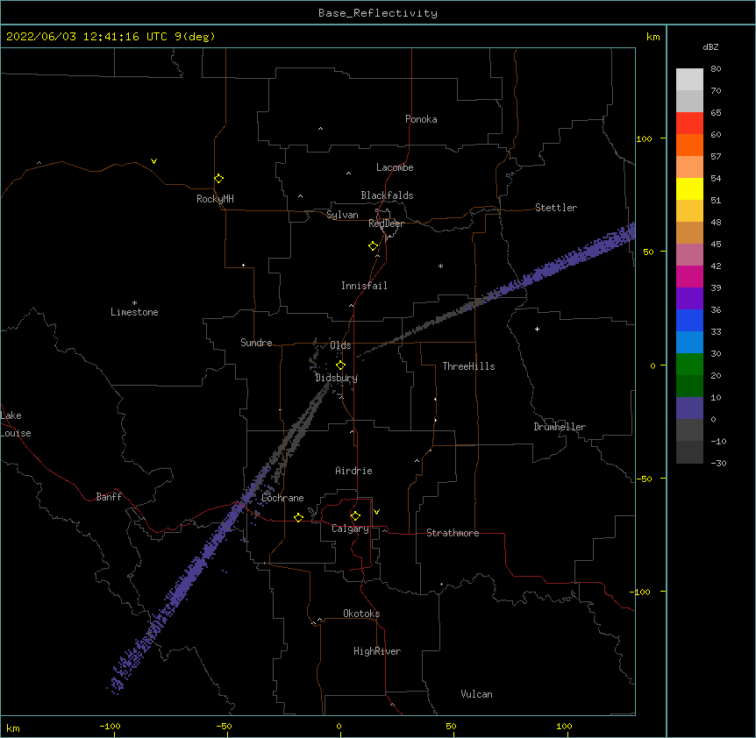Select the slate purple 10-0 legend swatch
The height and width of the screenshot is (738, 756).
[689, 408]
